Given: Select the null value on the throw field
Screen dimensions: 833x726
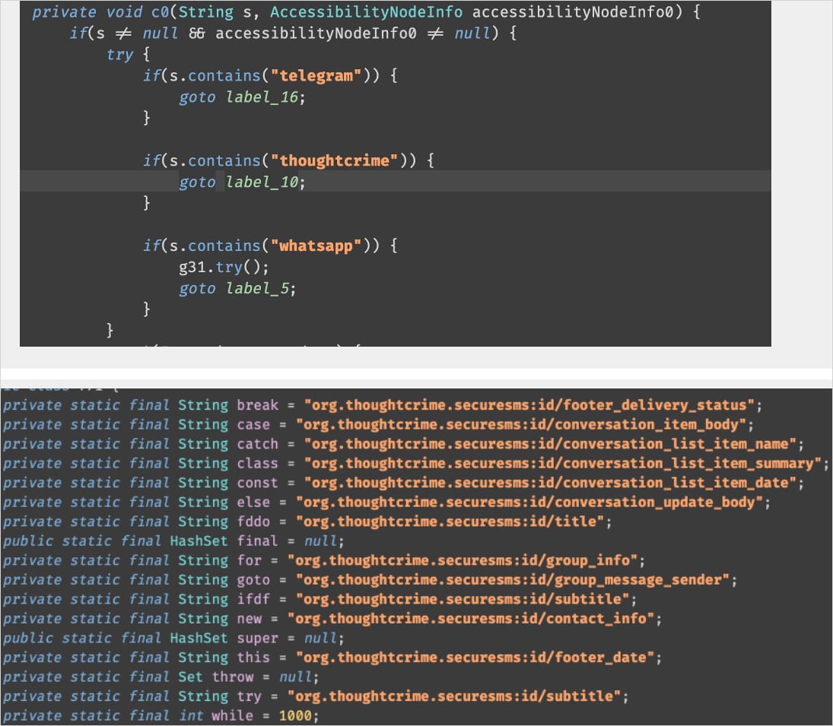Looking at the screenshot, I should 293,677.
